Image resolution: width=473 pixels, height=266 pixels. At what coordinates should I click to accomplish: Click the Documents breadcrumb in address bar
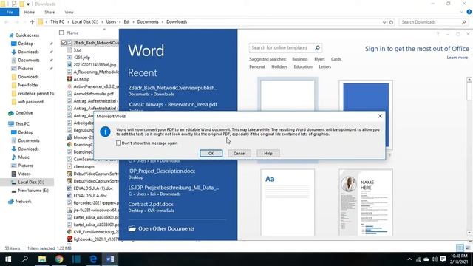[x=148, y=22]
